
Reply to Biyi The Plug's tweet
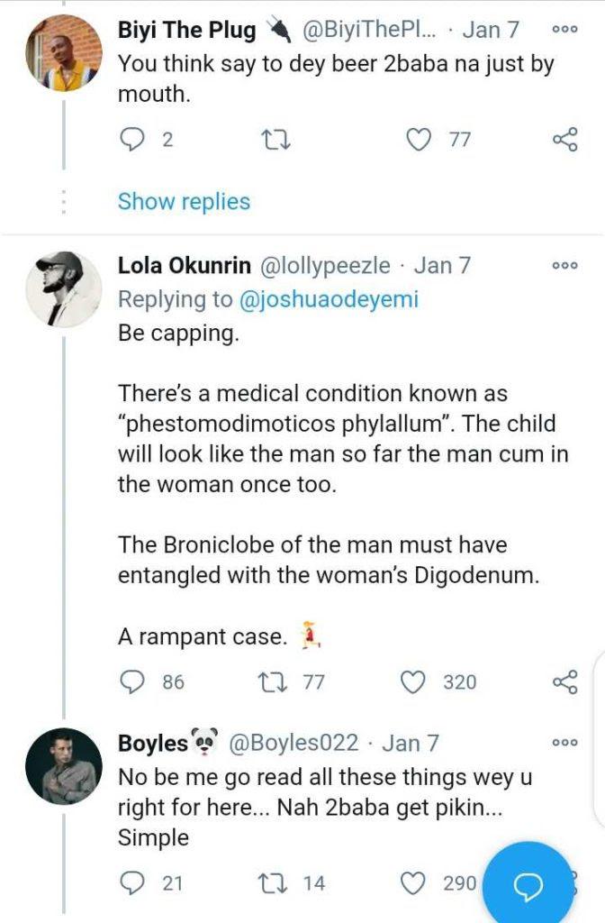pyautogui.click(x=132, y=140)
